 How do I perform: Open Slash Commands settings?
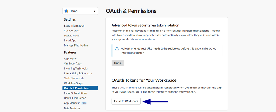(74, 78)
